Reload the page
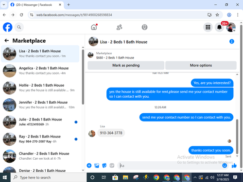Viewport: 243px width, 182px height. (x=21, y=15)
